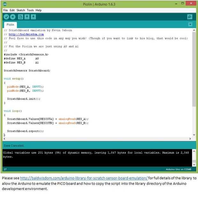This screenshot has height=198, width=198.
Task: Click the line number 27 in status bar
Action: click(5, 169)
